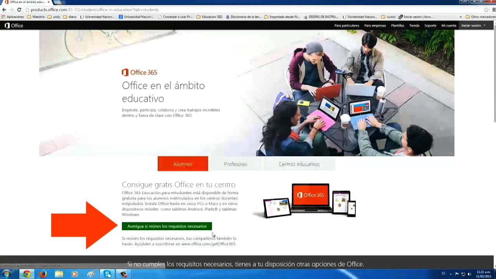Open the Iniciar sesión | Acro... bookmark
This screenshot has height=279, width=496.
(x=416, y=17)
